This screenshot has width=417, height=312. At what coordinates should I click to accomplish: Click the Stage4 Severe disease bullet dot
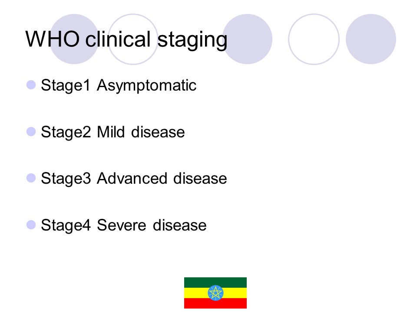tap(31, 225)
